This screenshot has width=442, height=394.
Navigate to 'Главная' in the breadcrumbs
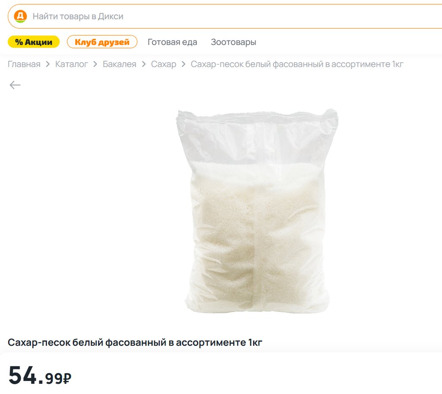24,64
